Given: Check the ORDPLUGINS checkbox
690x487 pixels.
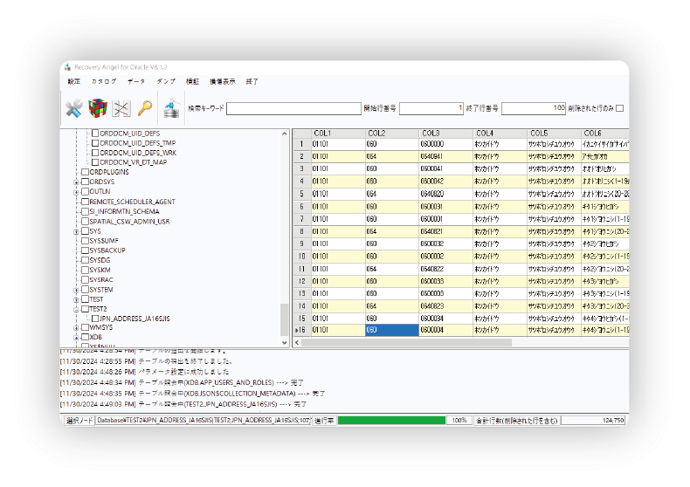Looking at the screenshot, I should click(x=86, y=172).
